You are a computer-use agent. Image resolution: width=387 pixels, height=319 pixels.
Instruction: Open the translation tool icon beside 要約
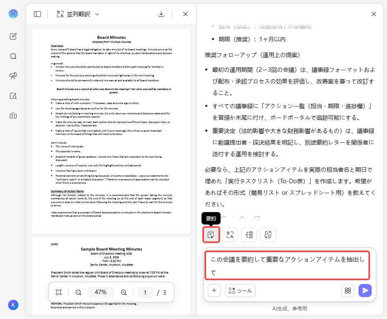click(230, 234)
